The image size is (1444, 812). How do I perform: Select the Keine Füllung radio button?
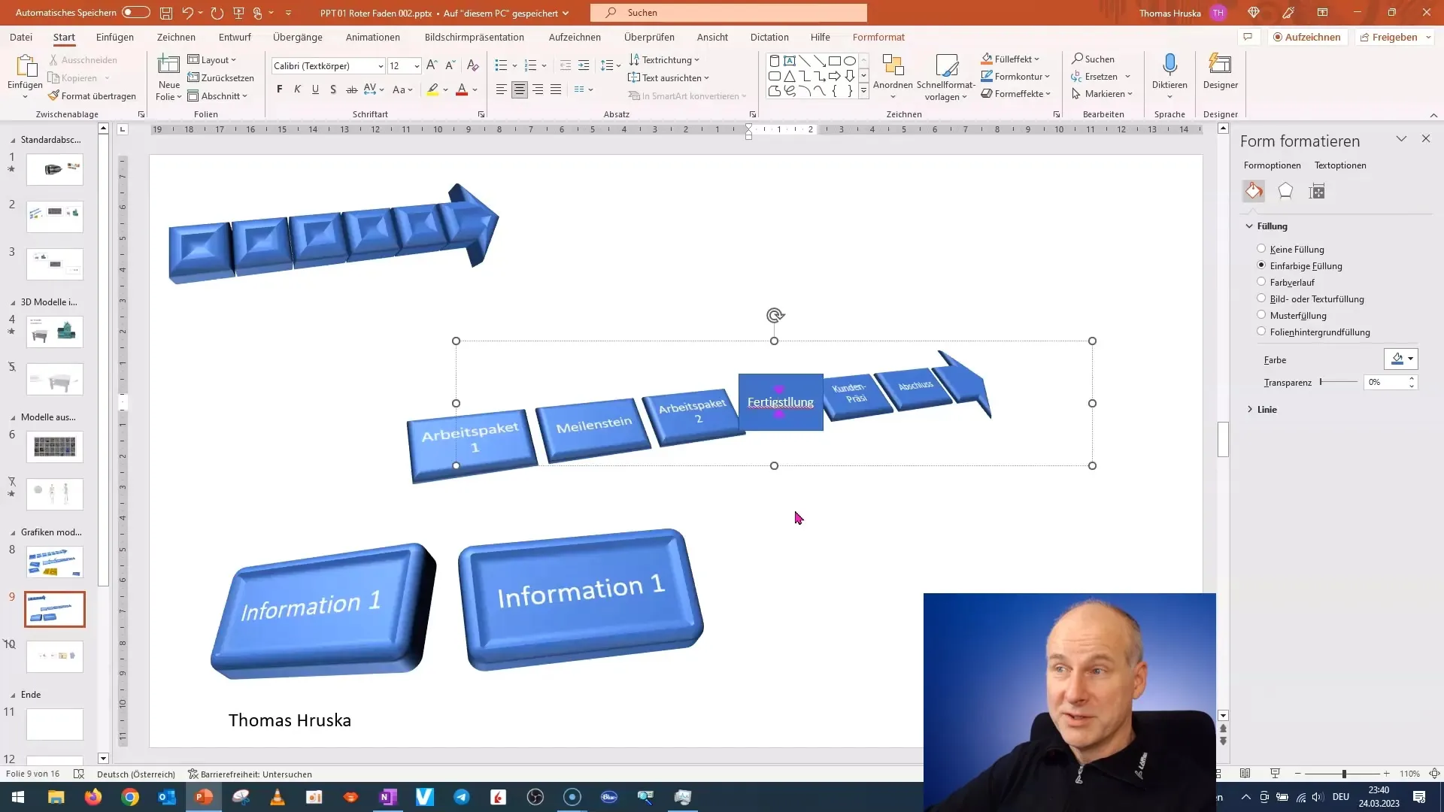(1260, 249)
